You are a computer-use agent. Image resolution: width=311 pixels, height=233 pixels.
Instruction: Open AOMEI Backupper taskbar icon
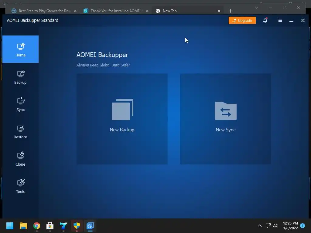[90, 226]
